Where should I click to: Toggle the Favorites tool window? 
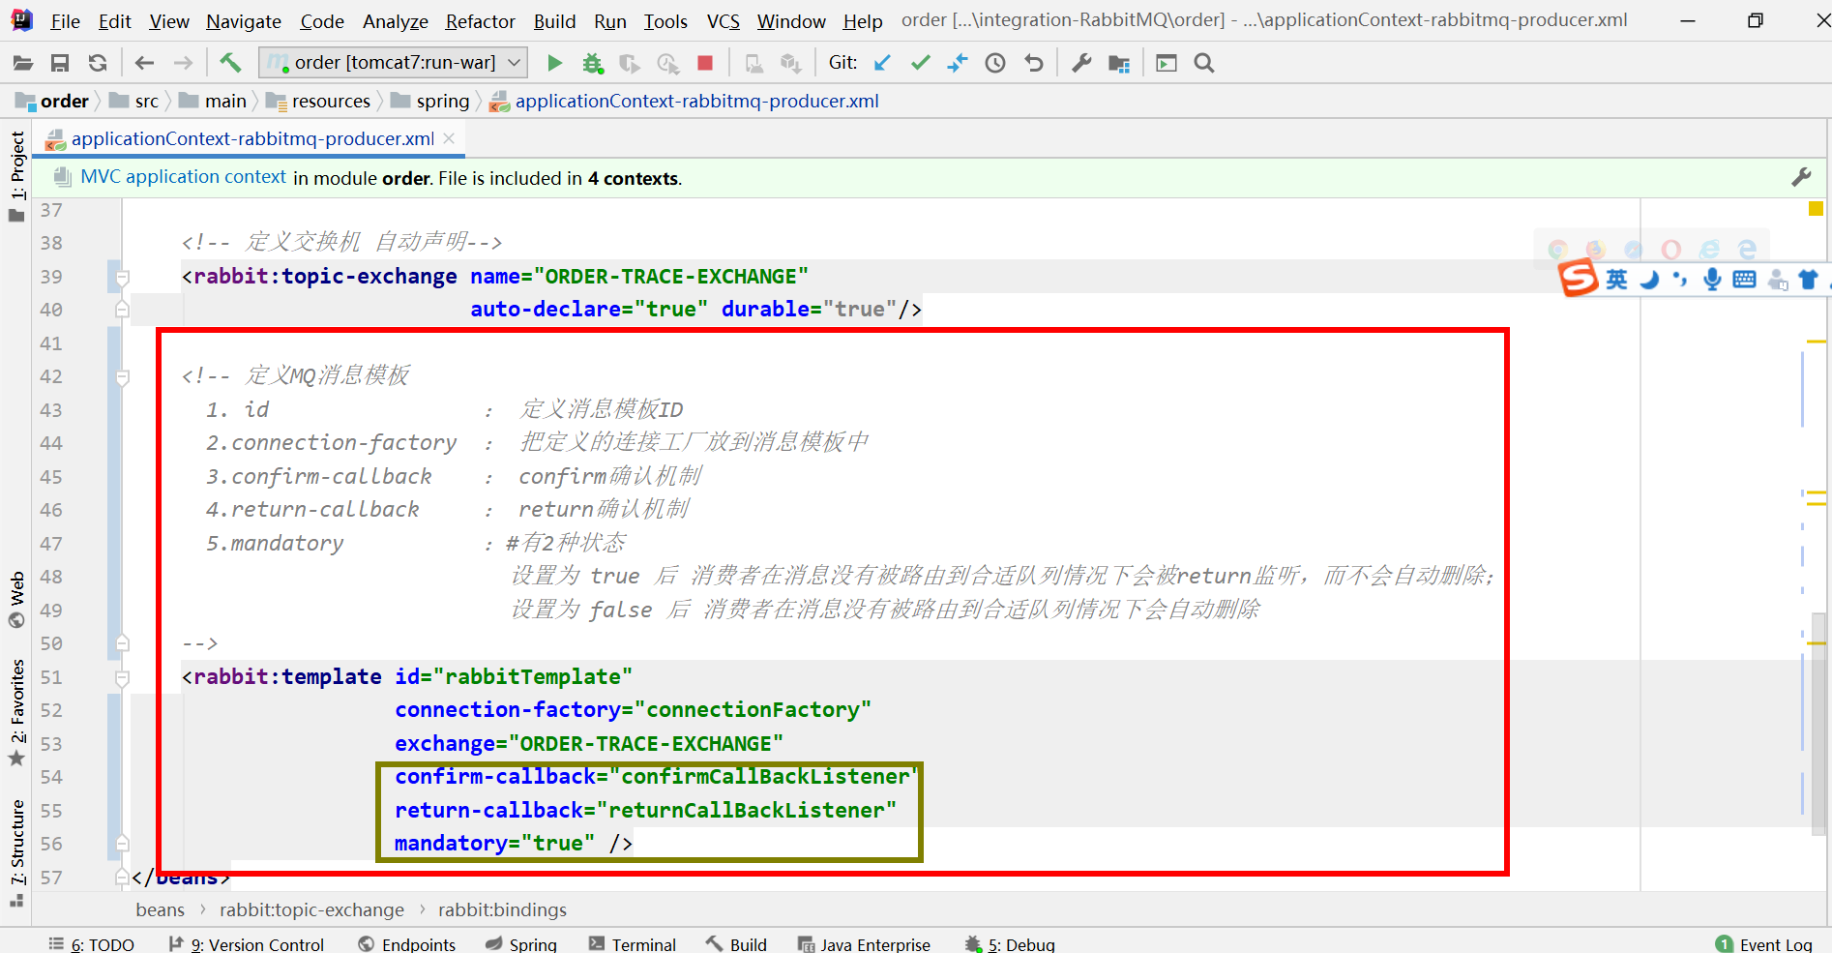coord(17,714)
